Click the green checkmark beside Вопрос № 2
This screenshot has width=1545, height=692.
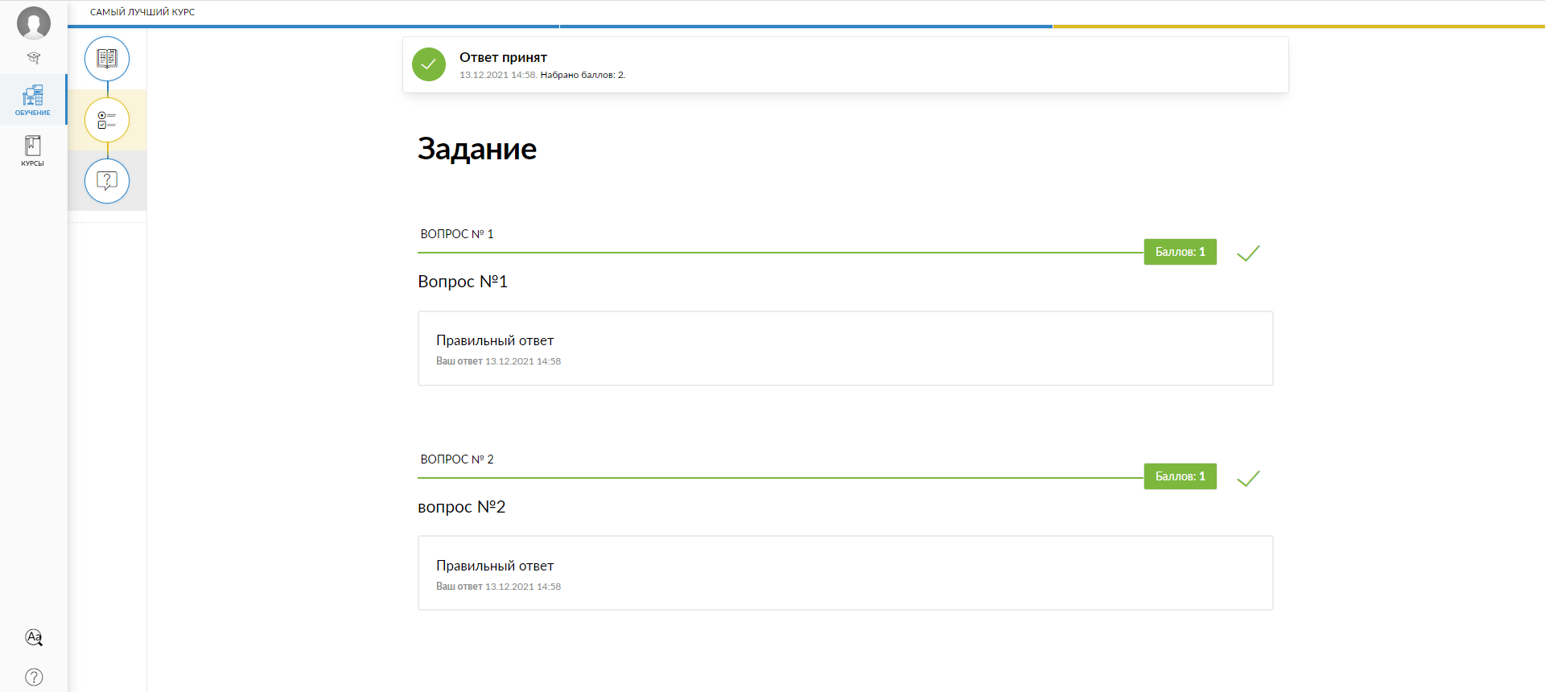click(x=1248, y=479)
